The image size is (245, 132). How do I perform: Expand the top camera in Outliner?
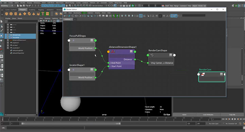[x=8, y=27]
